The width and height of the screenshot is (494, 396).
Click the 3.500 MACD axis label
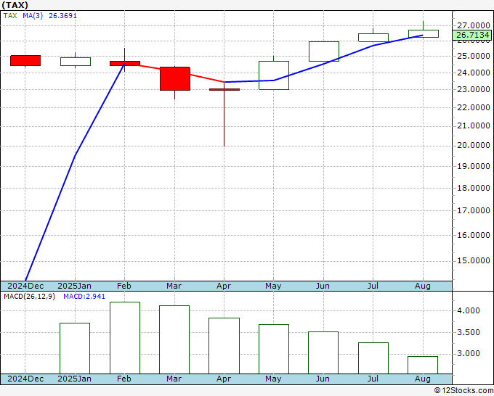point(469,332)
